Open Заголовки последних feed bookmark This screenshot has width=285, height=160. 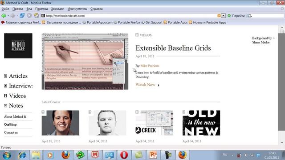point(61,23)
